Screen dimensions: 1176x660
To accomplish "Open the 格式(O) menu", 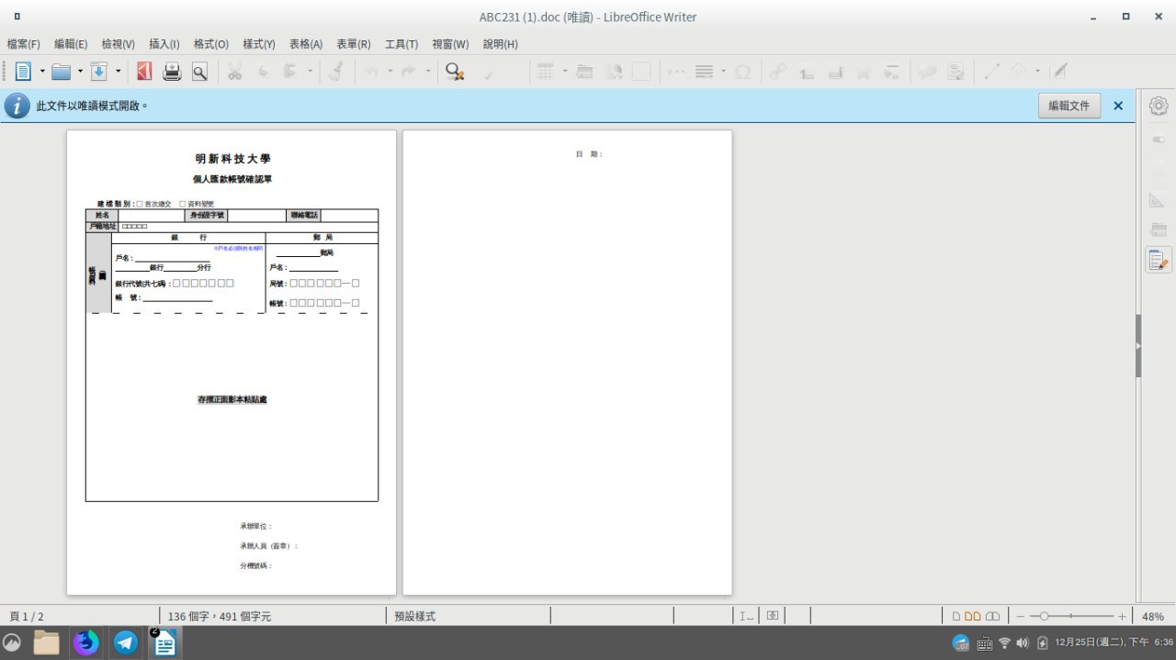I will 210,44.
